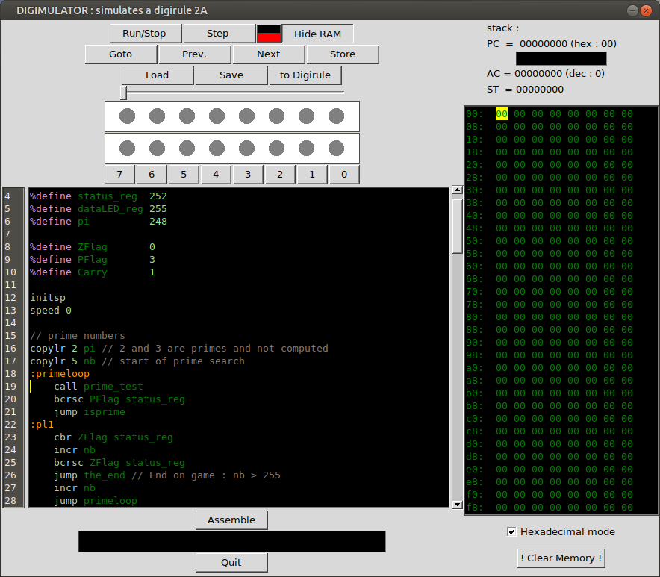Click 'call prime_test' code line
Viewport: 660px width, 577px height.
tap(98, 387)
